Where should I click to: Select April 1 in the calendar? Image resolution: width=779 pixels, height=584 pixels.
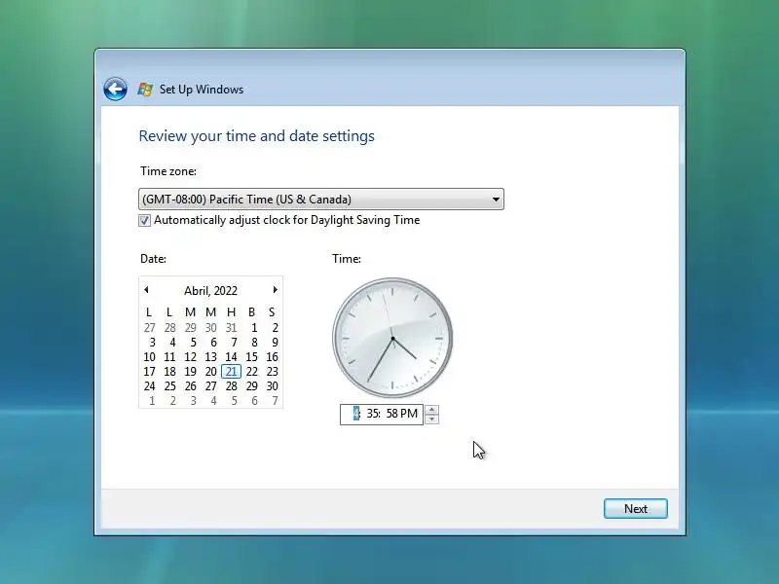point(254,328)
